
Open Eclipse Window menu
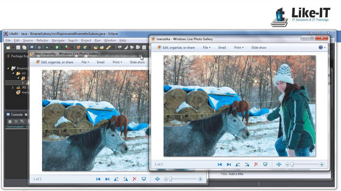(x=110, y=40)
